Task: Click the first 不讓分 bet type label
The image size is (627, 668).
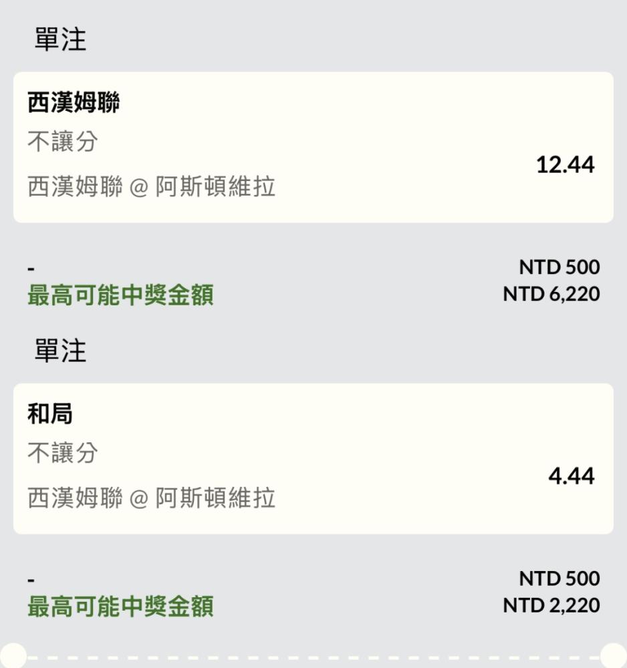Action: click(x=63, y=142)
